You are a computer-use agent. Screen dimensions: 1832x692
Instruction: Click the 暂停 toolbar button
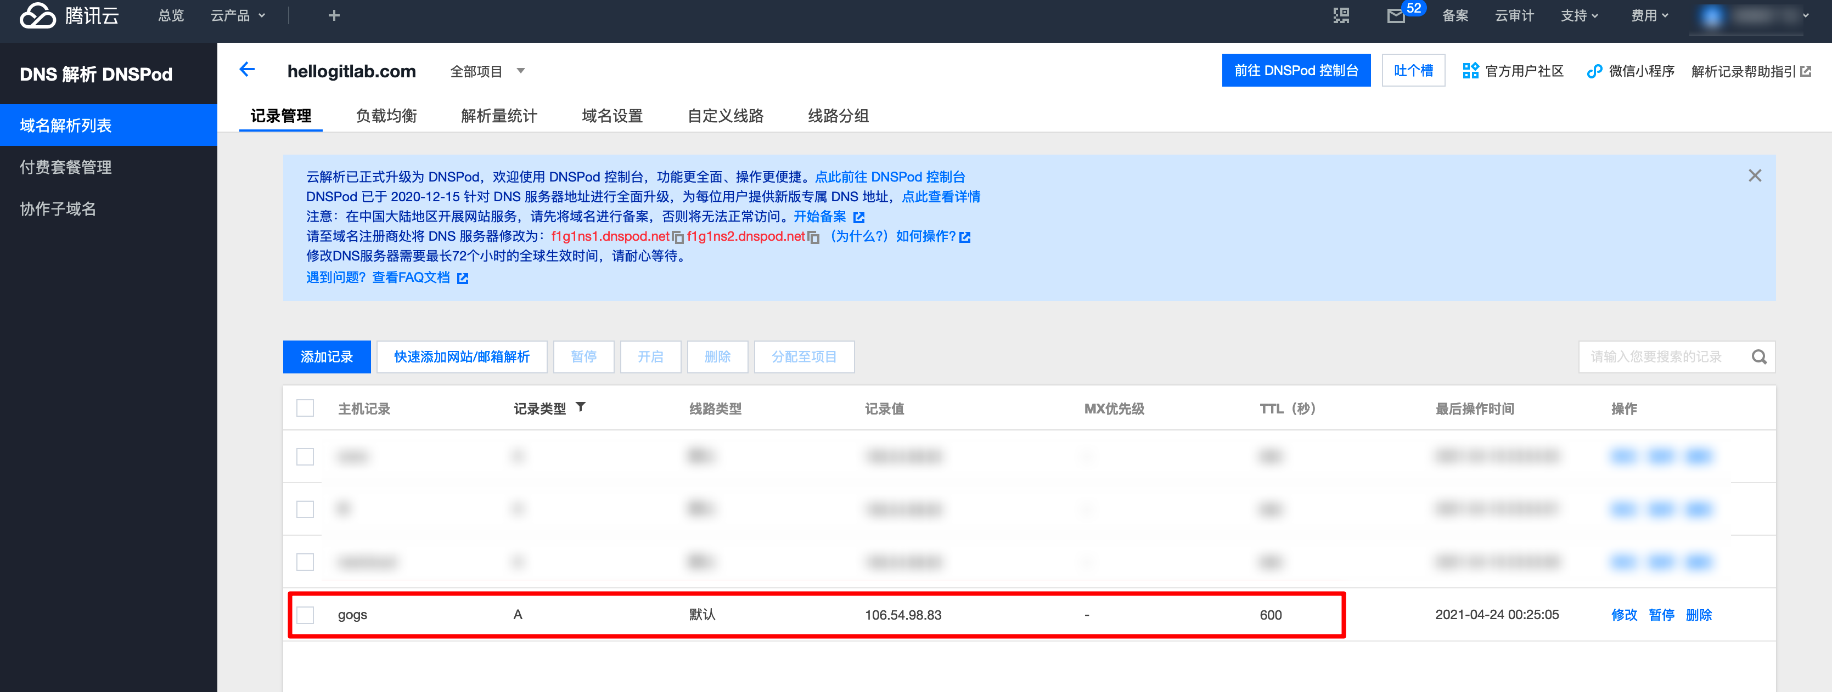[x=583, y=356]
